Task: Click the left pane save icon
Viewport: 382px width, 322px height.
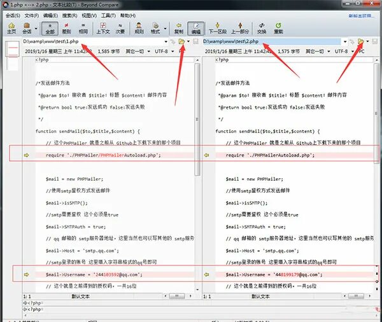Action: click(195, 41)
